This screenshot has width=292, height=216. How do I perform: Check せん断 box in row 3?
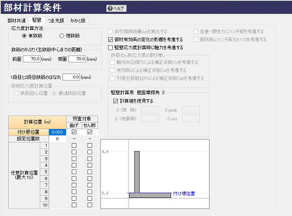(x=90, y=159)
